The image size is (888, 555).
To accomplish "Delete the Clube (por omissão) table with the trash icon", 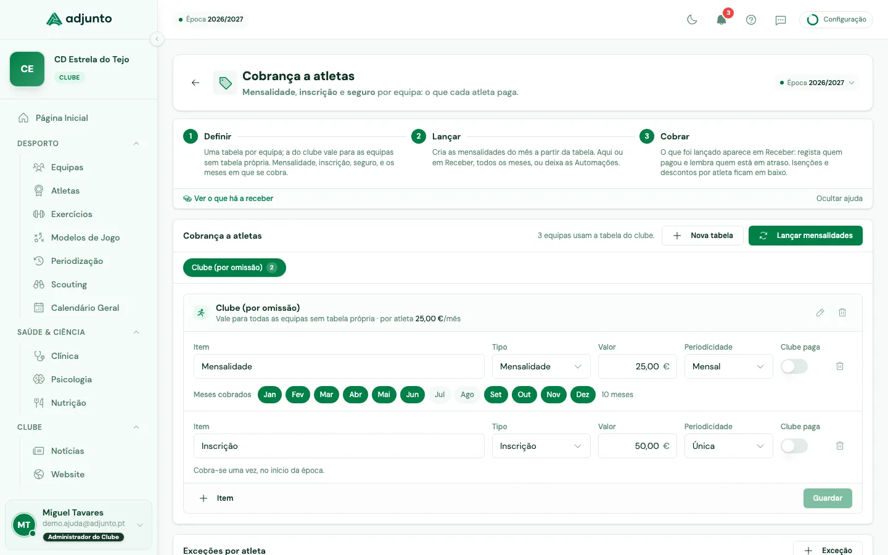I will [842, 313].
